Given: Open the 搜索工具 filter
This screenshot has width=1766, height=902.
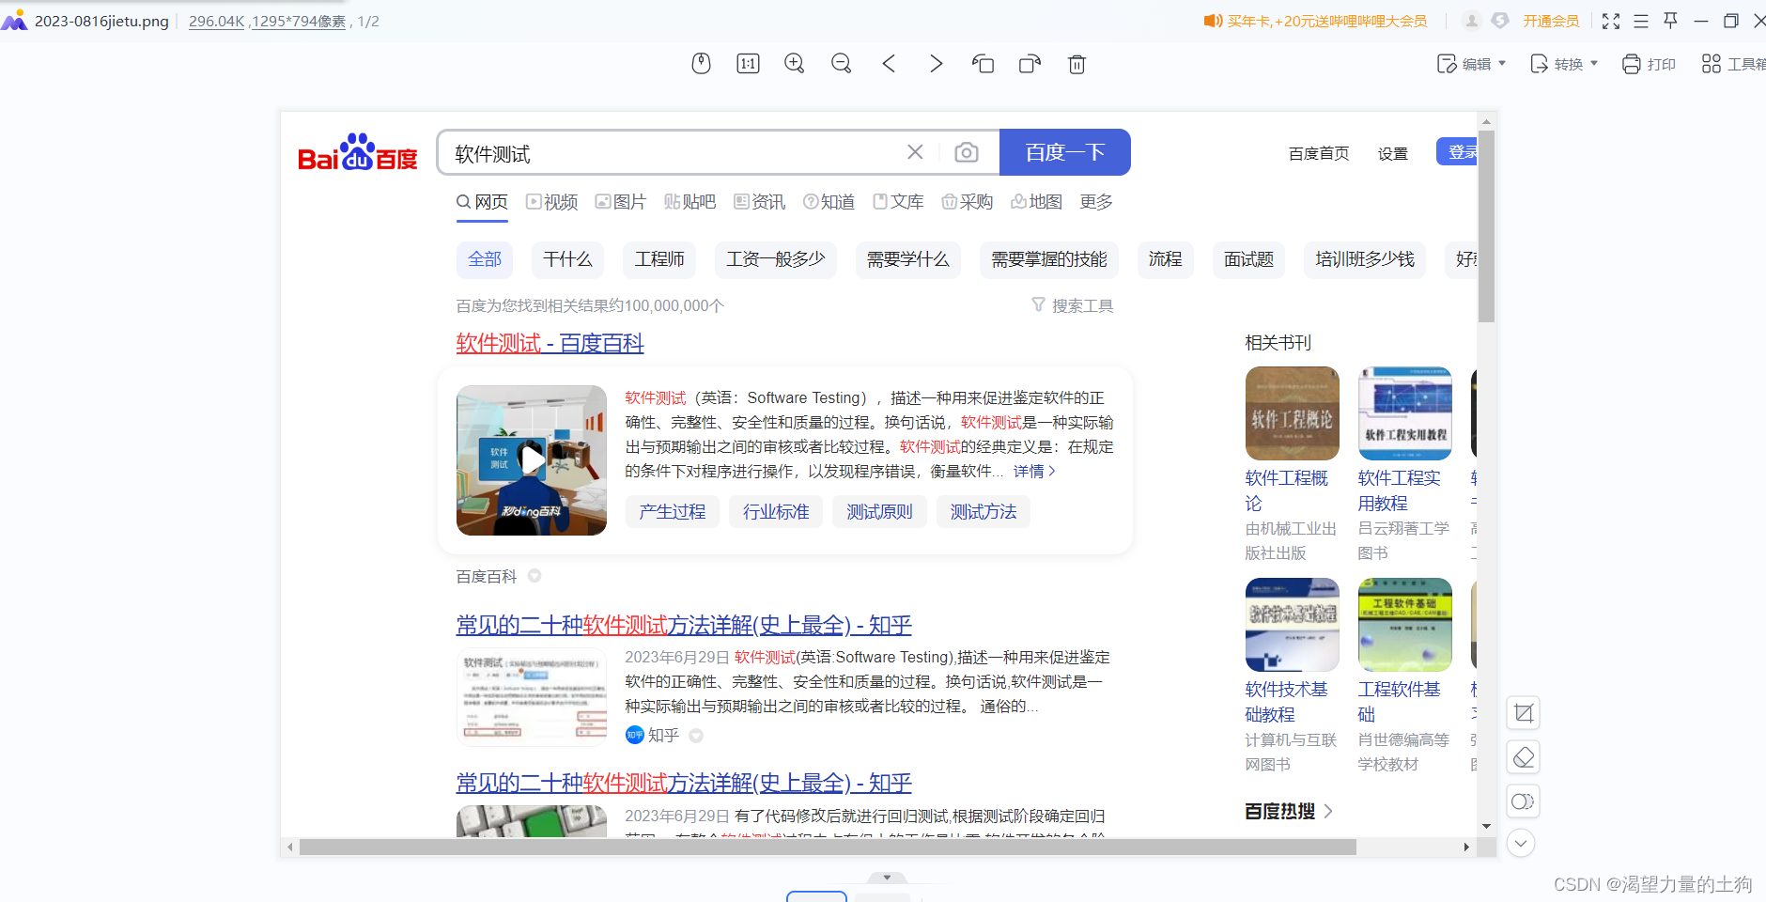Looking at the screenshot, I should [1073, 305].
